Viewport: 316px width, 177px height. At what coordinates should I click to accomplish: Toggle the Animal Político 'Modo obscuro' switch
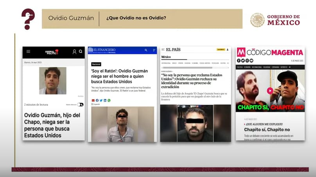80,105
